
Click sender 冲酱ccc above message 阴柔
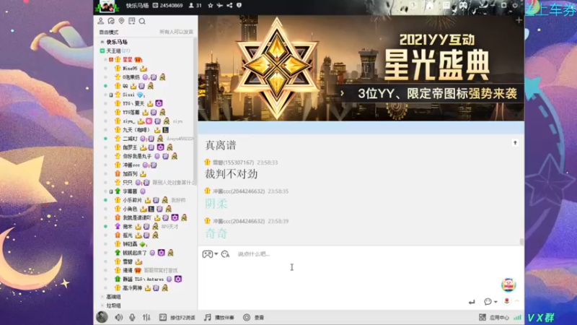239,191
